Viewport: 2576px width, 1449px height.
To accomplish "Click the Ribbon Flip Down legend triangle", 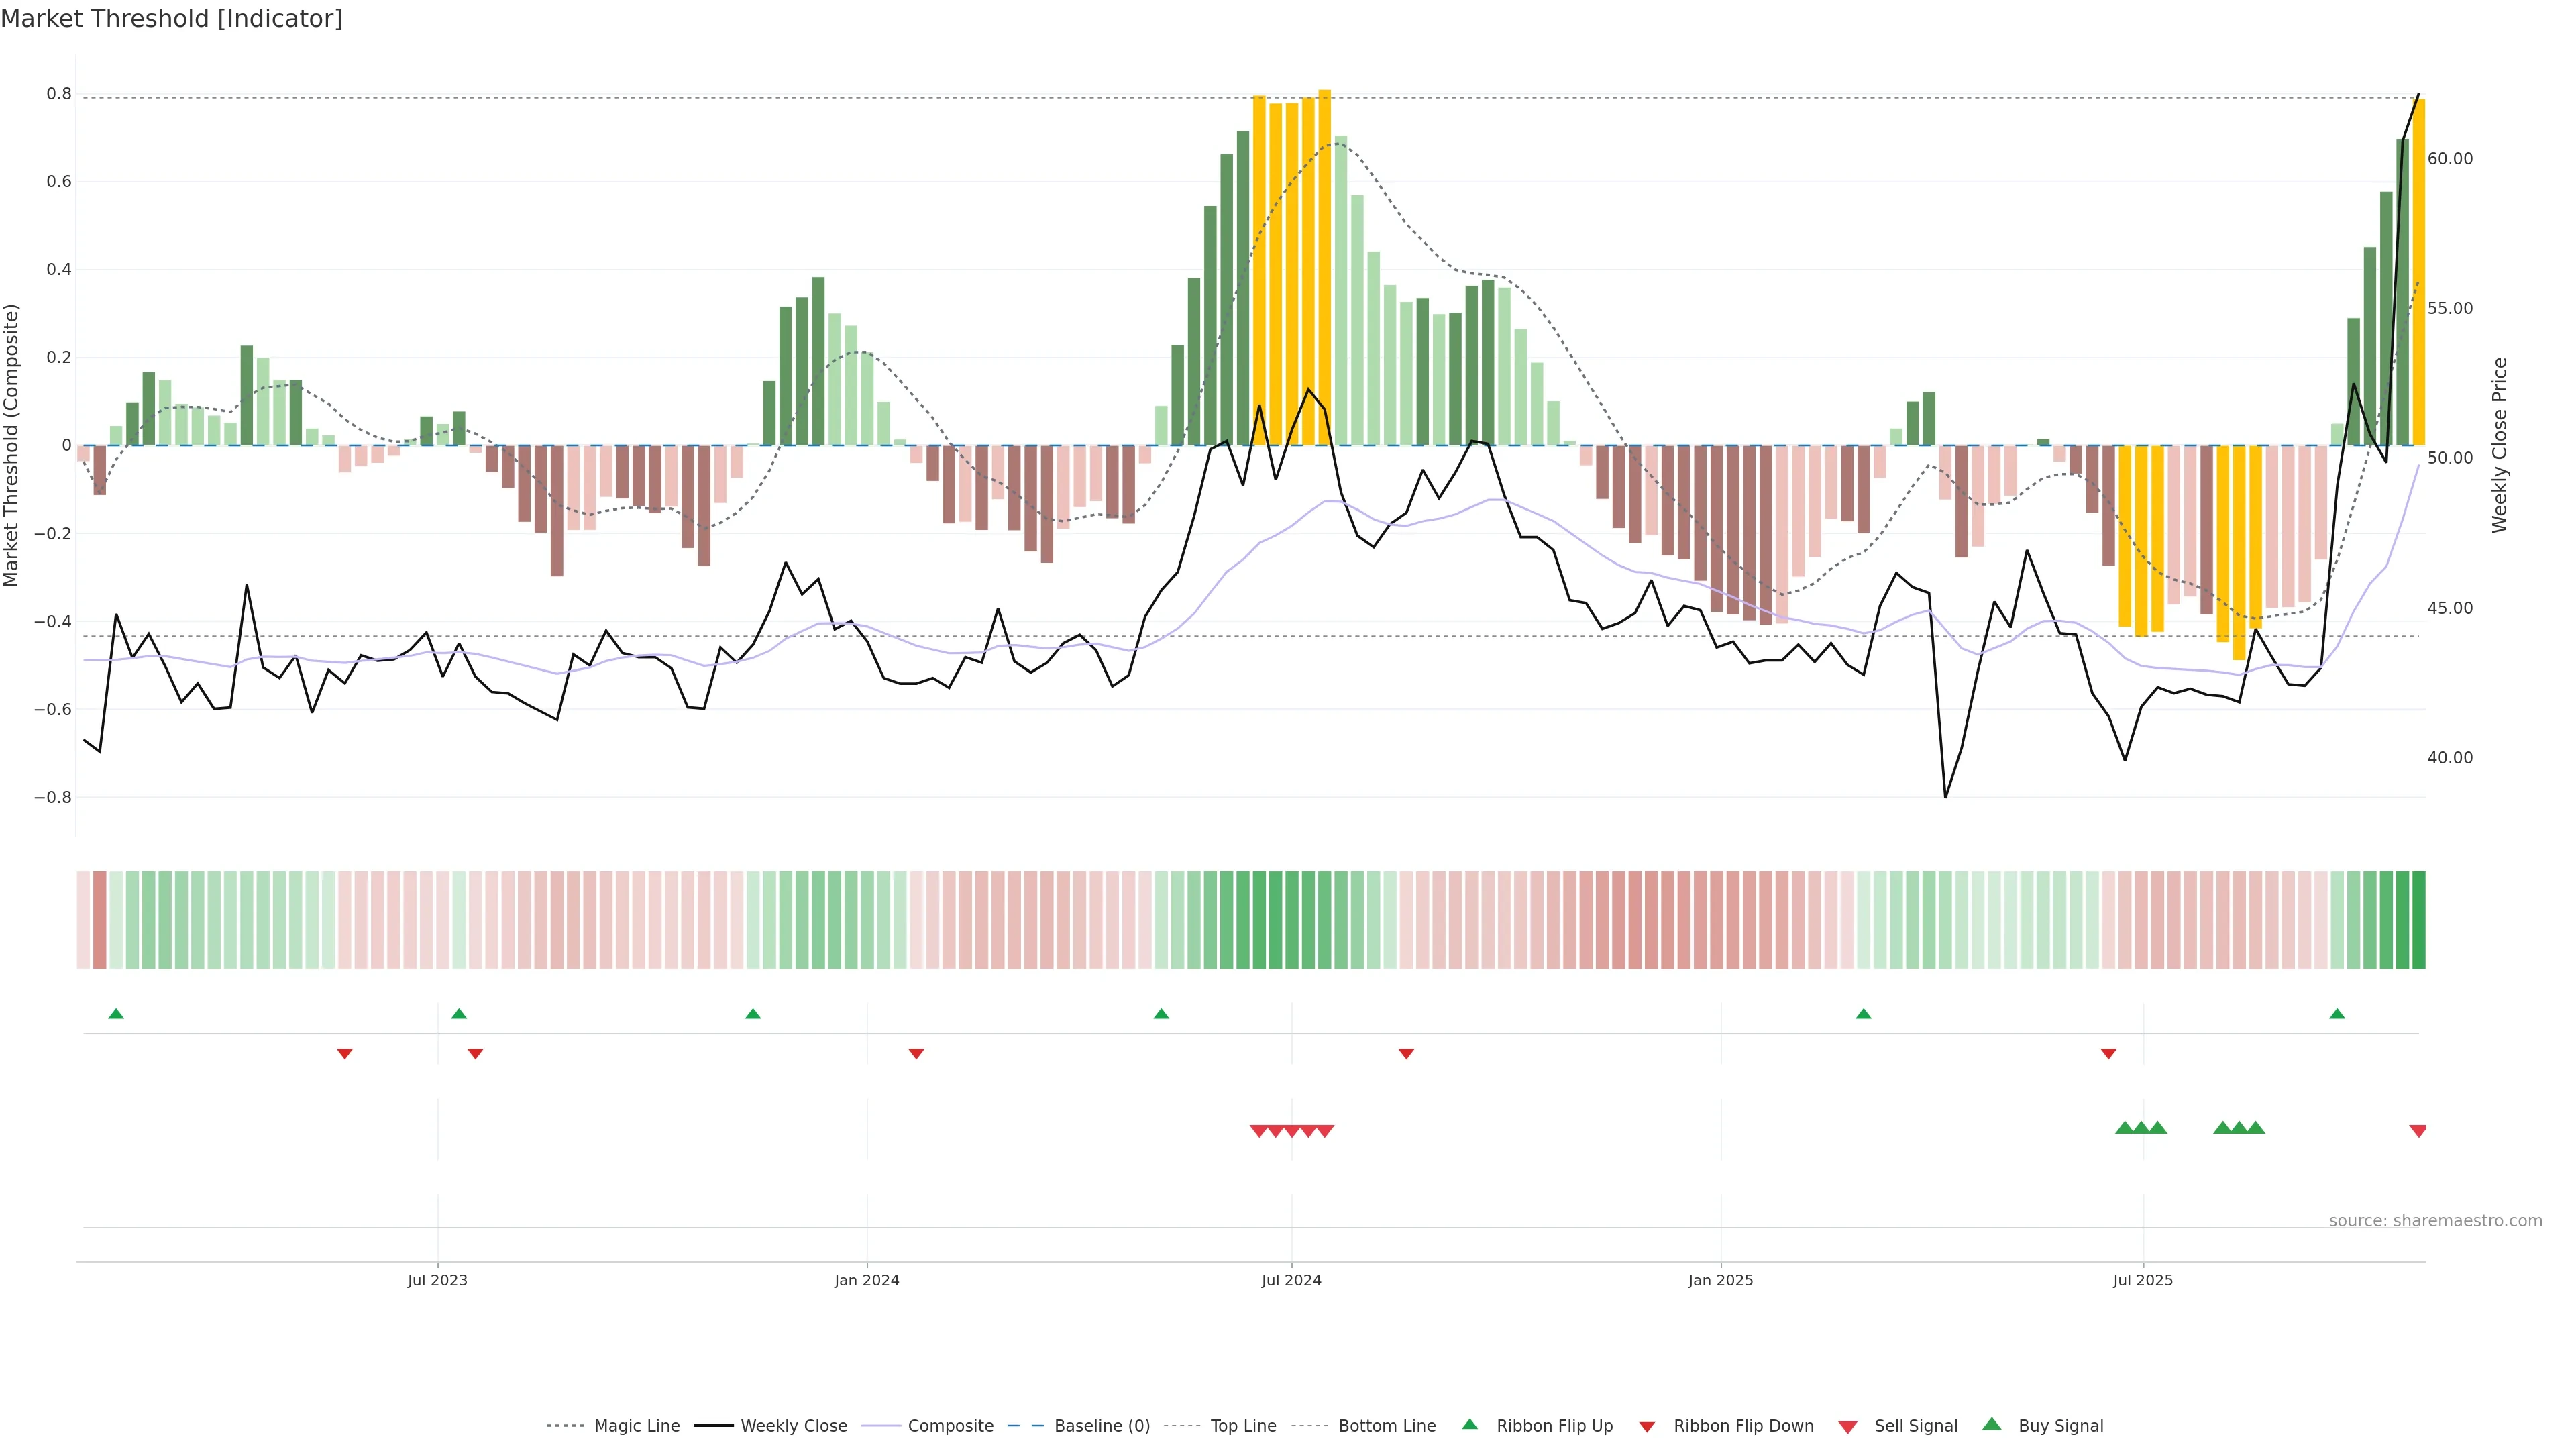I will 1647,1427.
